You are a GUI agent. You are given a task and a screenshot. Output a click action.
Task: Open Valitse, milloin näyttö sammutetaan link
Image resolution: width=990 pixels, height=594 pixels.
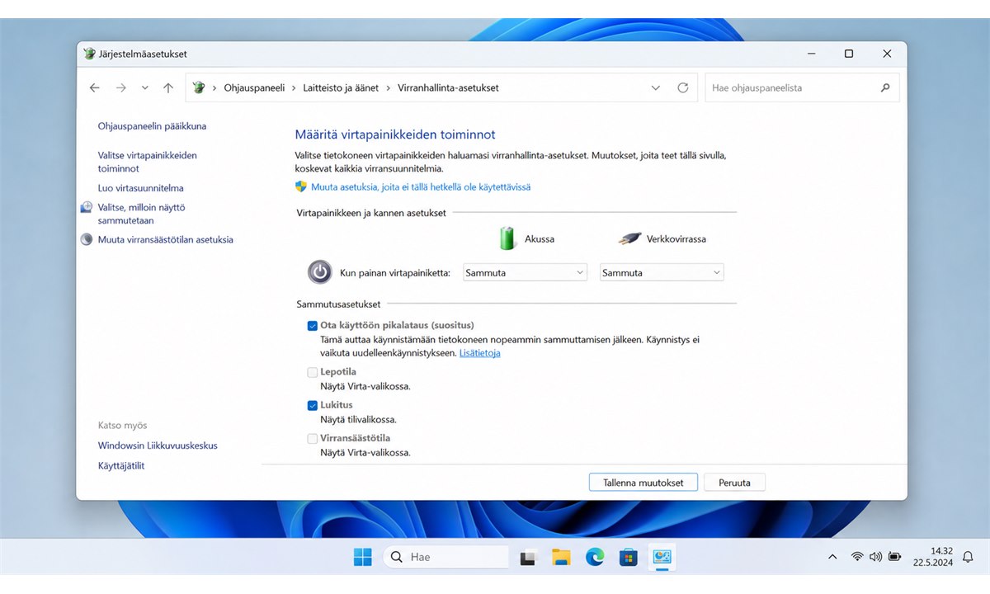pos(142,214)
